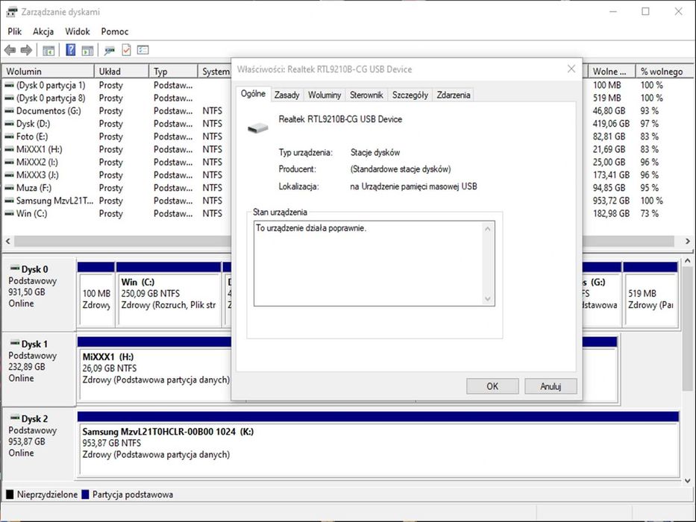Open Help via the blue question-mark icon
This screenshot has height=522, width=696.
click(x=70, y=50)
